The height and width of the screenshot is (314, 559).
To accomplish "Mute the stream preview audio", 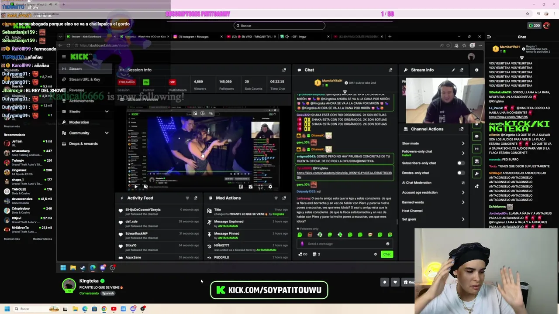I will 145,187.
